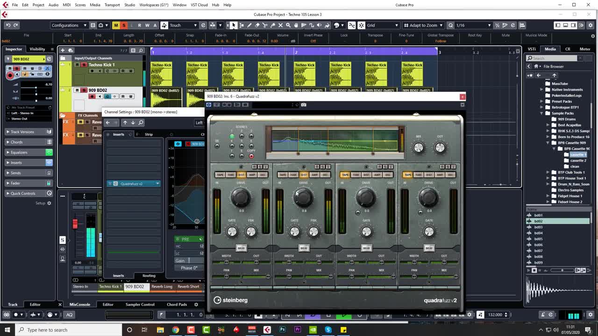Toggle record enable in Inspector

pos(10,75)
